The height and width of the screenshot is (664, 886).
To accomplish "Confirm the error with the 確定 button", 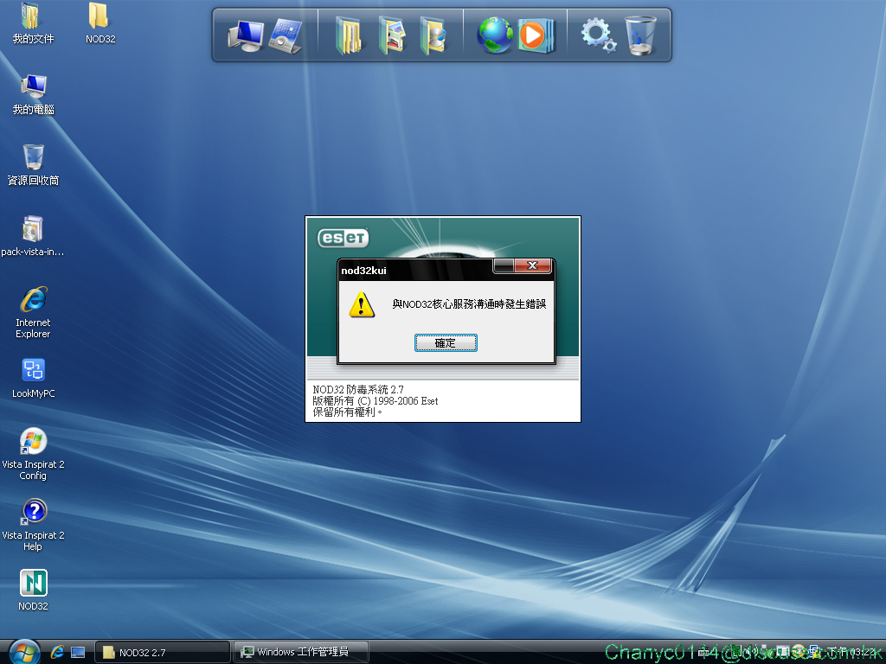I will point(446,342).
